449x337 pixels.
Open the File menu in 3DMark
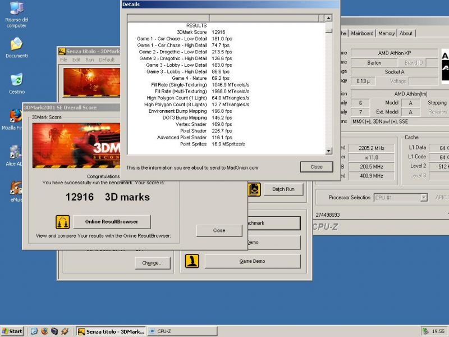pyautogui.click(x=64, y=60)
